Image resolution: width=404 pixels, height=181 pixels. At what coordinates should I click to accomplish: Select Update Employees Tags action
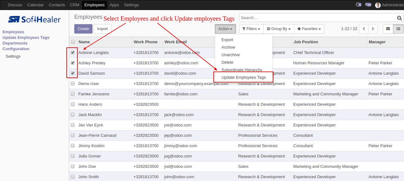pyautogui.click(x=244, y=77)
